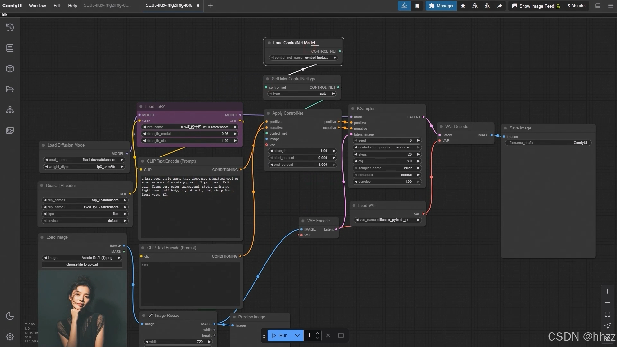Switch to SE03-flux-img2img-ct tab

click(107, 5)
